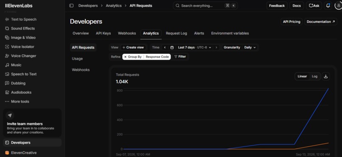Switch to the Webhooks tab
The image size is (342, 157).
coord(127,34)
